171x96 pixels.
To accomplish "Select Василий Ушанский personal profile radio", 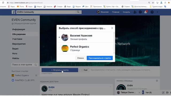I will pos(59,37).
